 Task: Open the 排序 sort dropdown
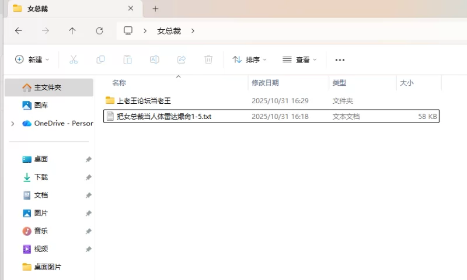point(249,60)
